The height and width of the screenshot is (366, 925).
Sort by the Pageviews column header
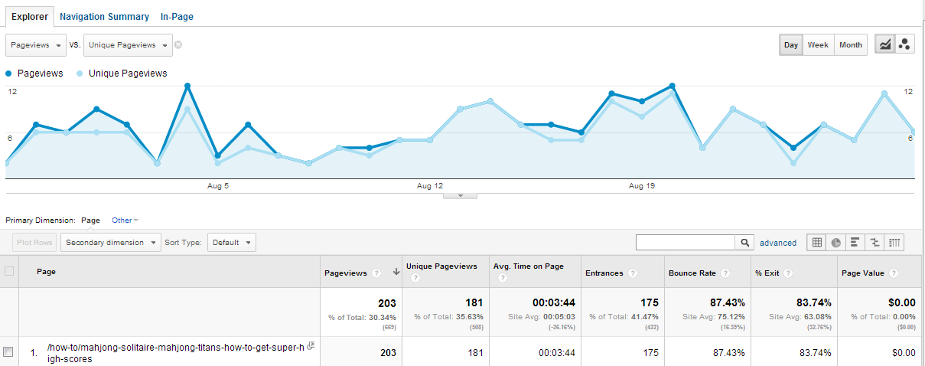point(347,273)
